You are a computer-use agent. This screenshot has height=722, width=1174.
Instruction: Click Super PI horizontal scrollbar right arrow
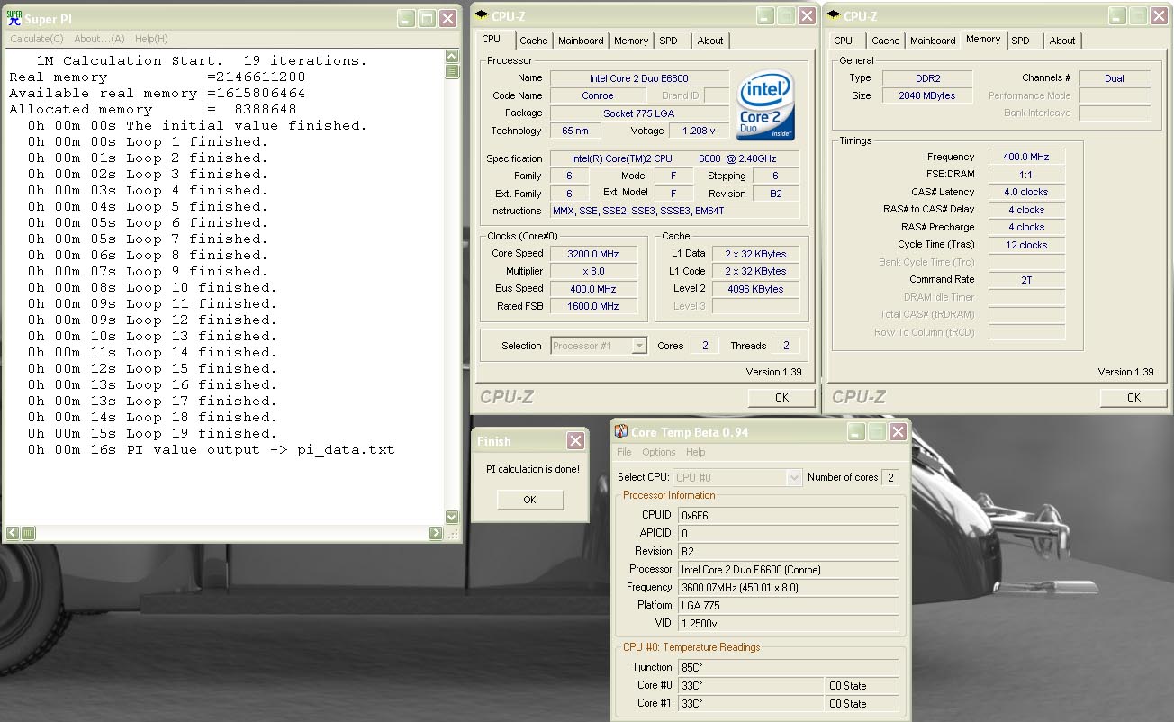tap(437, 533)
